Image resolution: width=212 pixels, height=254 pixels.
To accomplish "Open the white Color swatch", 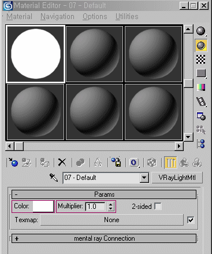I will click(x=43, y=207).
